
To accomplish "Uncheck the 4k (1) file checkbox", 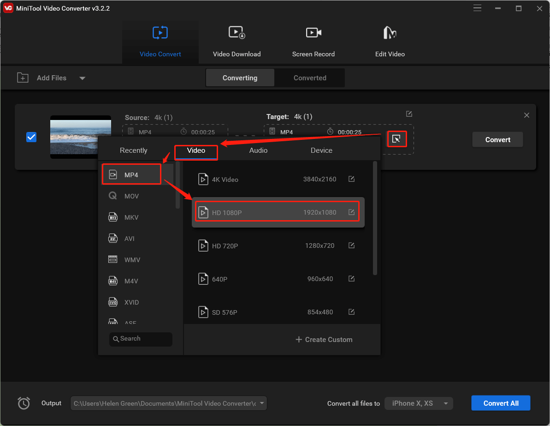I will point(31,137).
